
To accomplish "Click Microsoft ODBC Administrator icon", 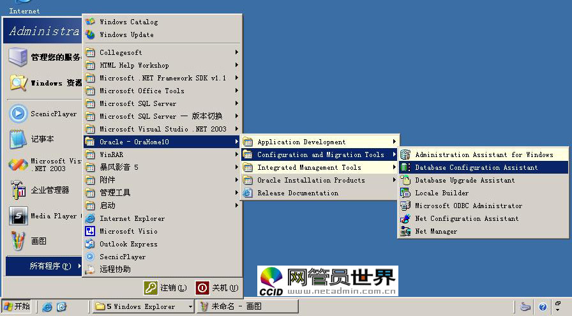I will (405, 206).
